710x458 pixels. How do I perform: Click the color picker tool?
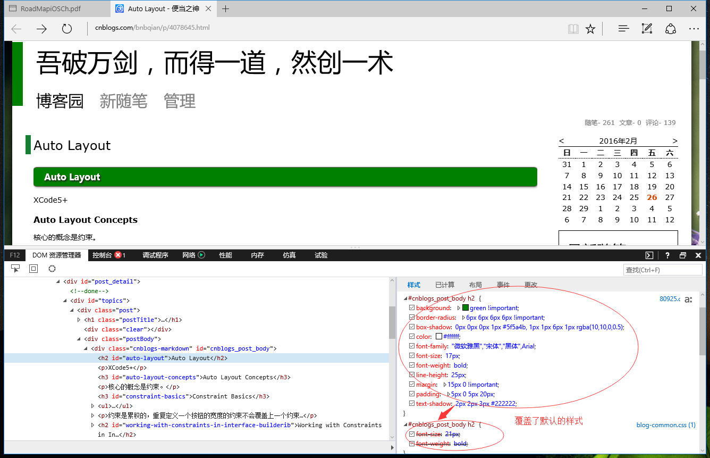pos(52,269)
